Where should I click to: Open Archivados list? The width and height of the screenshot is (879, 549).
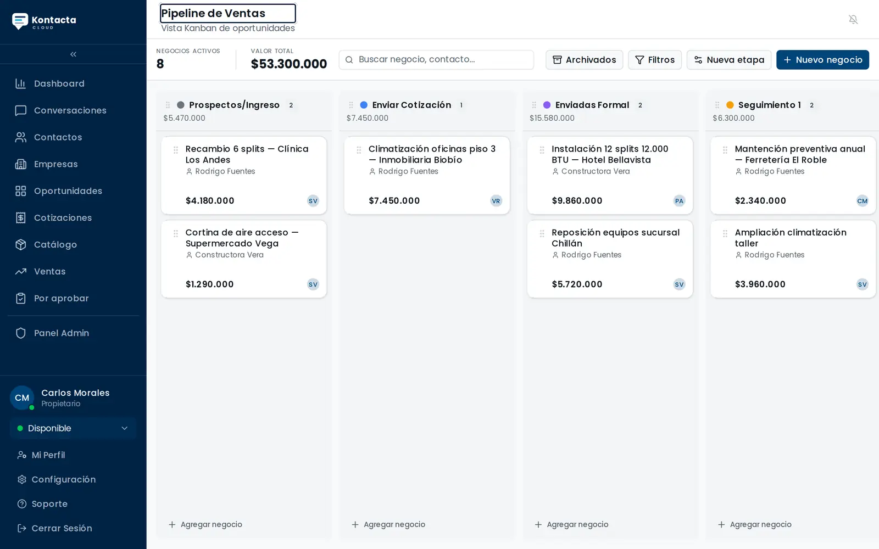[x=584, y=60]
